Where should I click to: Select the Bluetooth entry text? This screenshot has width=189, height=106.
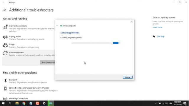[13, 80]
